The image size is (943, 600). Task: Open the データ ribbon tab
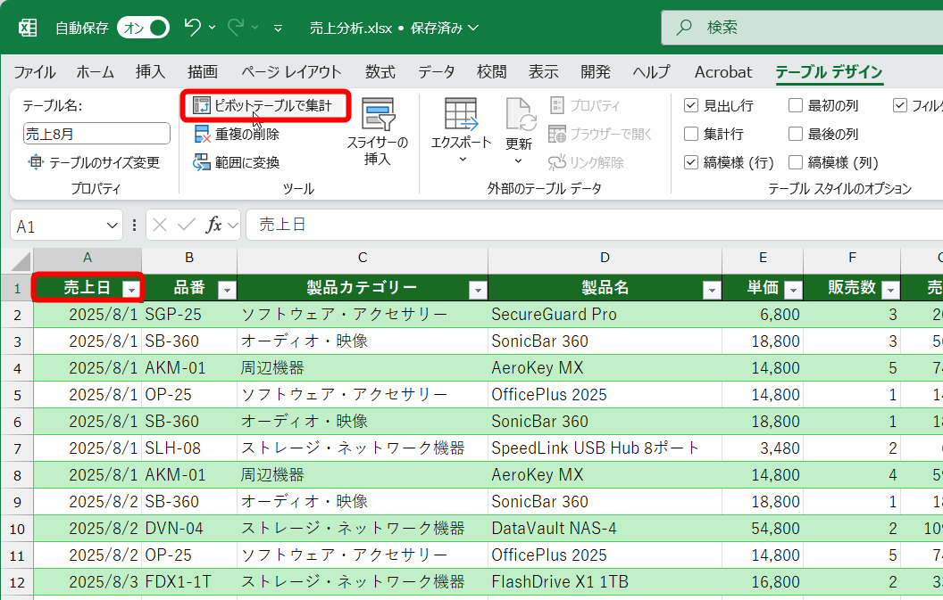click(x=437, y=72)
